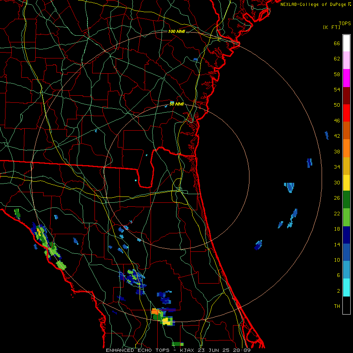The width and height of the screenshot is (353, 353).
Task: Click the legend value "2"
Action: (338, 291)
